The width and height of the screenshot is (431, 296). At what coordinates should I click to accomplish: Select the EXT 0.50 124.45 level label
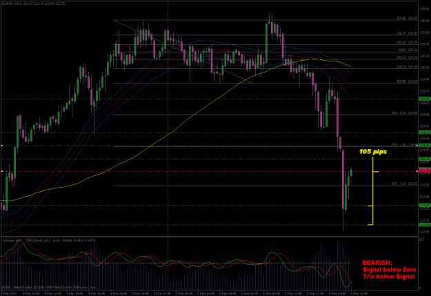405,112
